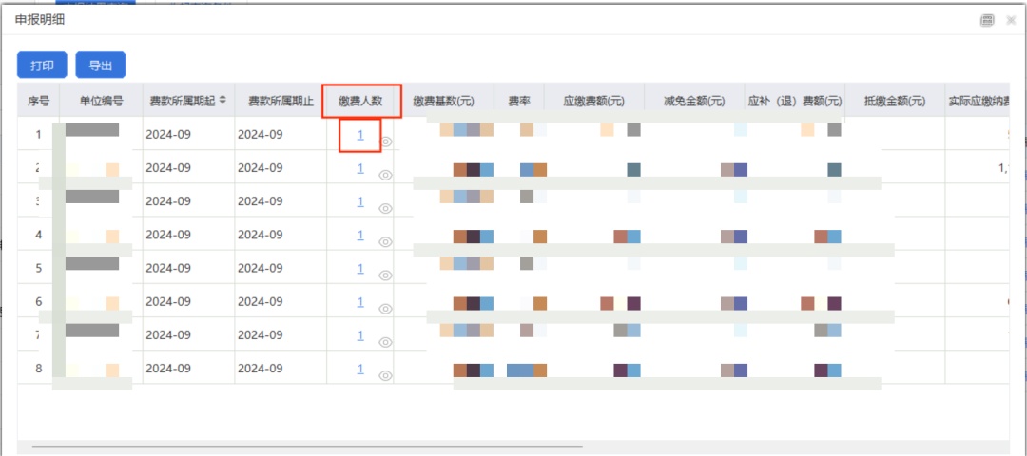This screenshot has height=456, width=1027.
Task: Click the 导出 button
Action: tap(100, 66)
